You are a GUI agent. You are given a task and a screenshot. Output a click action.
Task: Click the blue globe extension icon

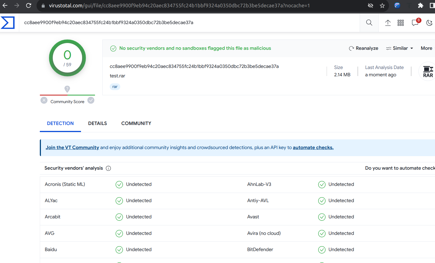(x=397, y=5)
